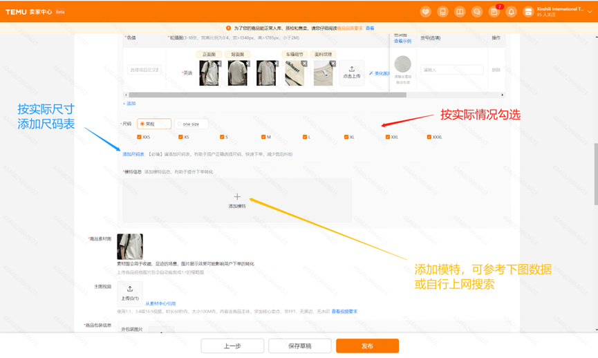Open the color 选择或自定义 combo box
The height and width of the screenshot is (358, 598).
click(x=144, y=70)
